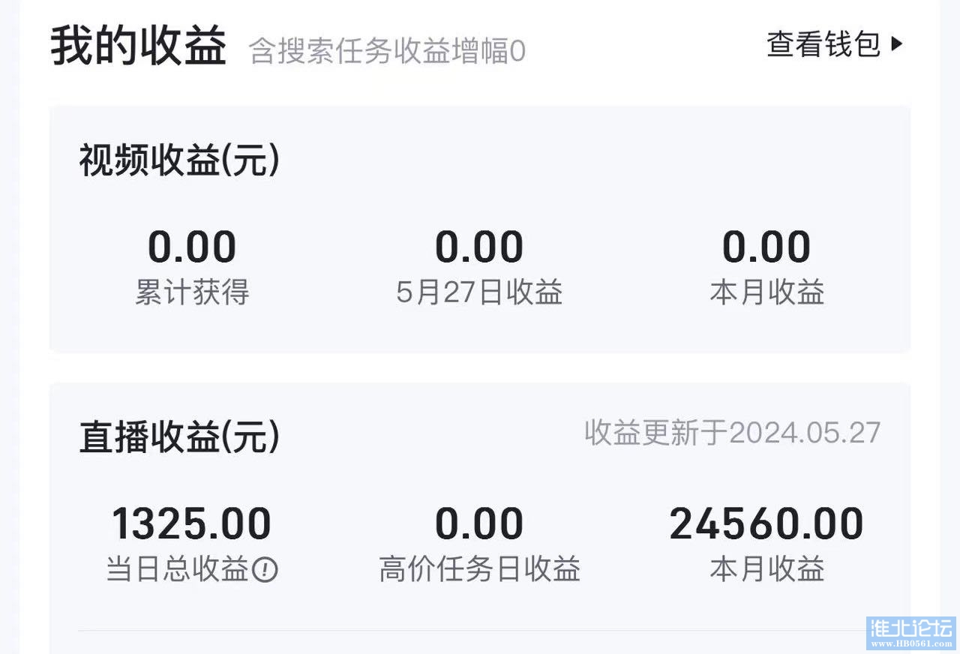Click the 当日总收益 label
The height and width of the screenshot is (654, 960).
click(178, 571)
